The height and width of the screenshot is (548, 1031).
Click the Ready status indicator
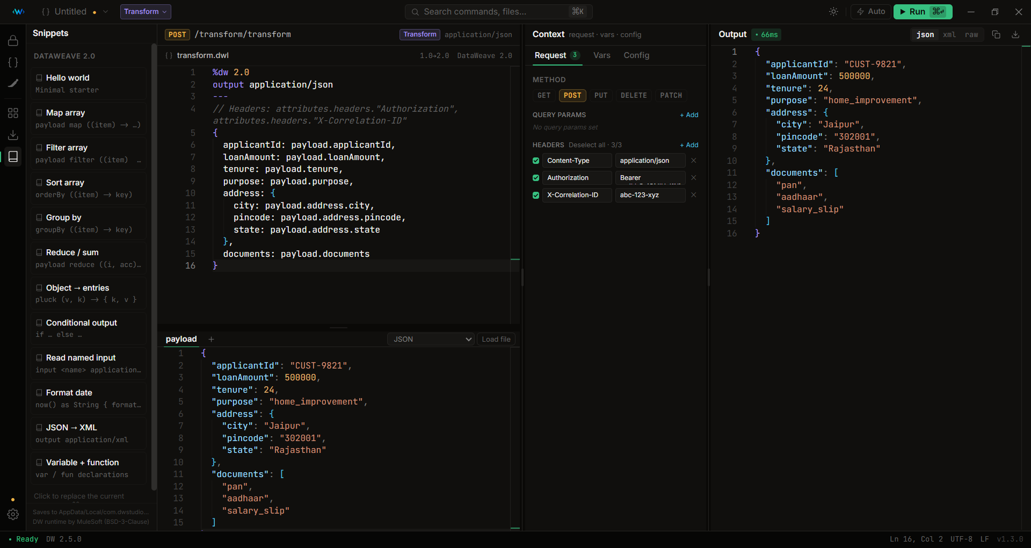click(x=23, y=539)
